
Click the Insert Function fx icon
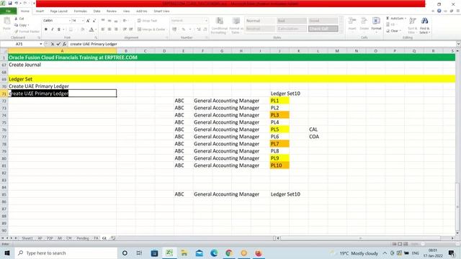click(x=64, y=44)
